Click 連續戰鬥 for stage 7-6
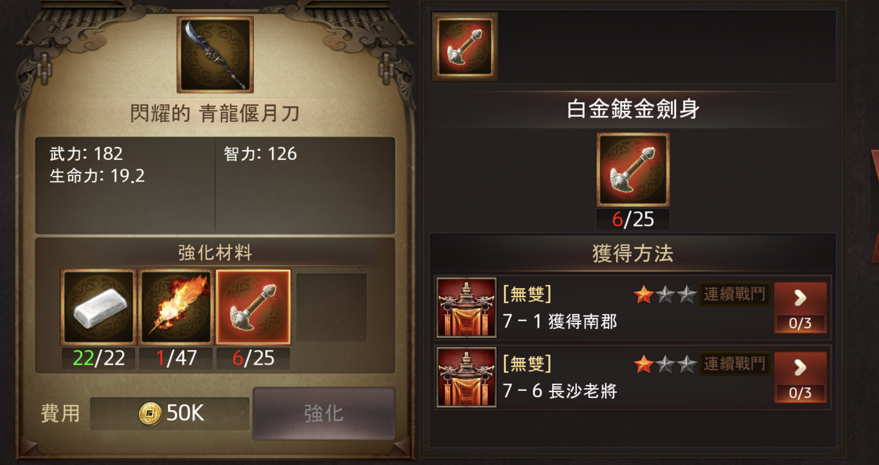This screenshot has width=879, height=465. coord(734,364)
